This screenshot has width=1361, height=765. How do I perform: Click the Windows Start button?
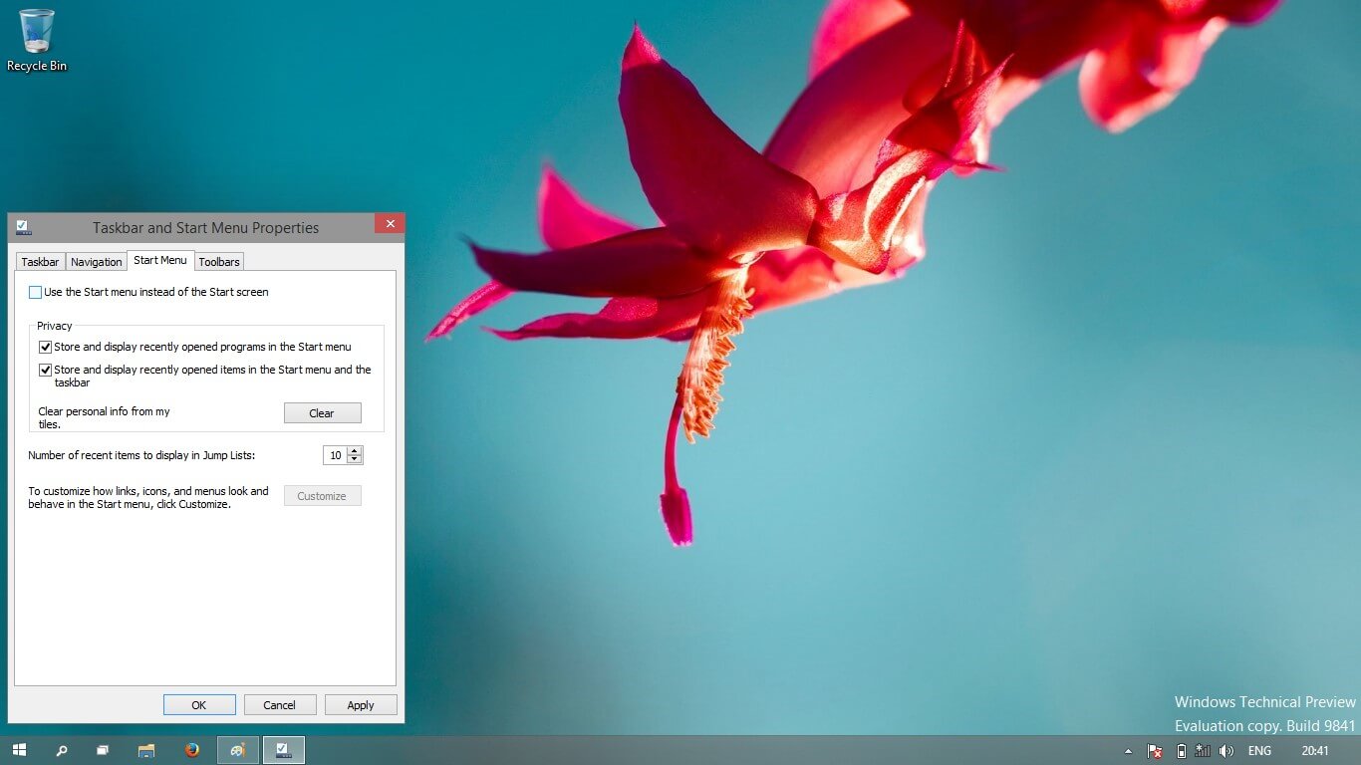pyautogui.click(x=19, y=750)
